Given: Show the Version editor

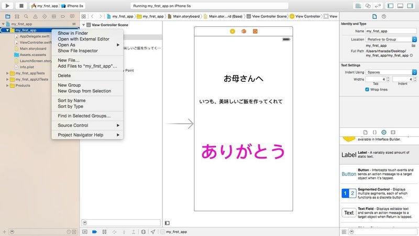Looking at the screenshot, I should (378, 6).
